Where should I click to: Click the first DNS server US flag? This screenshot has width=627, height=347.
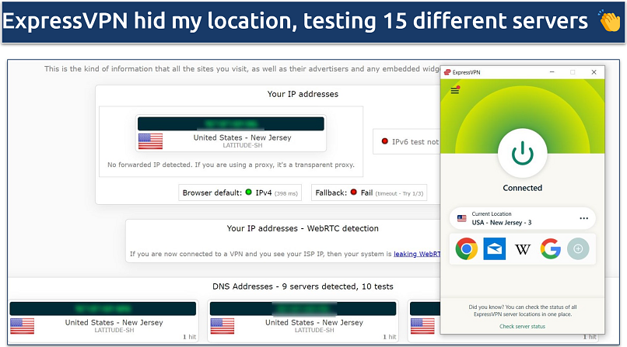22,325
